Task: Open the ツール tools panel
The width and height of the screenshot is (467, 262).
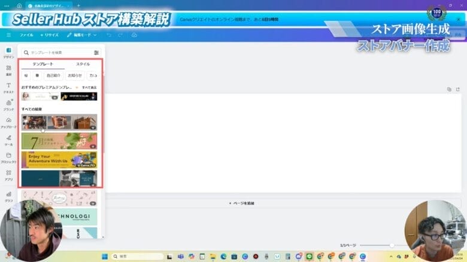Action: tap(8, 140)
